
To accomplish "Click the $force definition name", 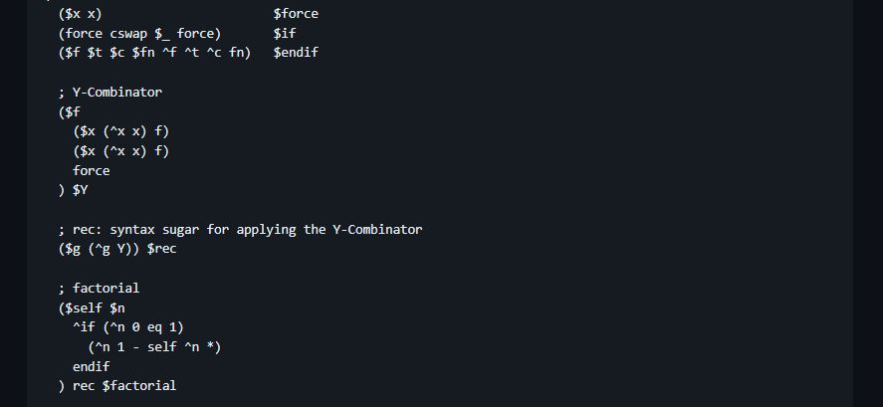I will 296,14.
